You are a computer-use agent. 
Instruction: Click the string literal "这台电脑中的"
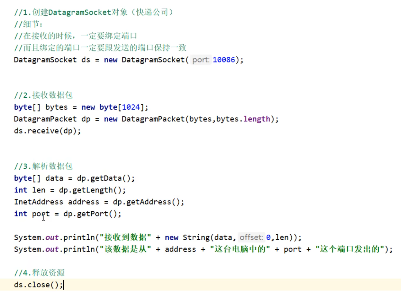tap(240, 249)
